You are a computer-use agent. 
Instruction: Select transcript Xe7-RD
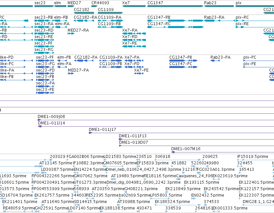click(x=134, y=40)
